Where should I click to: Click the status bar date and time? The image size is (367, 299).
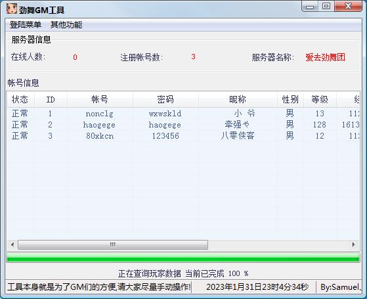(x=257, y=287)
